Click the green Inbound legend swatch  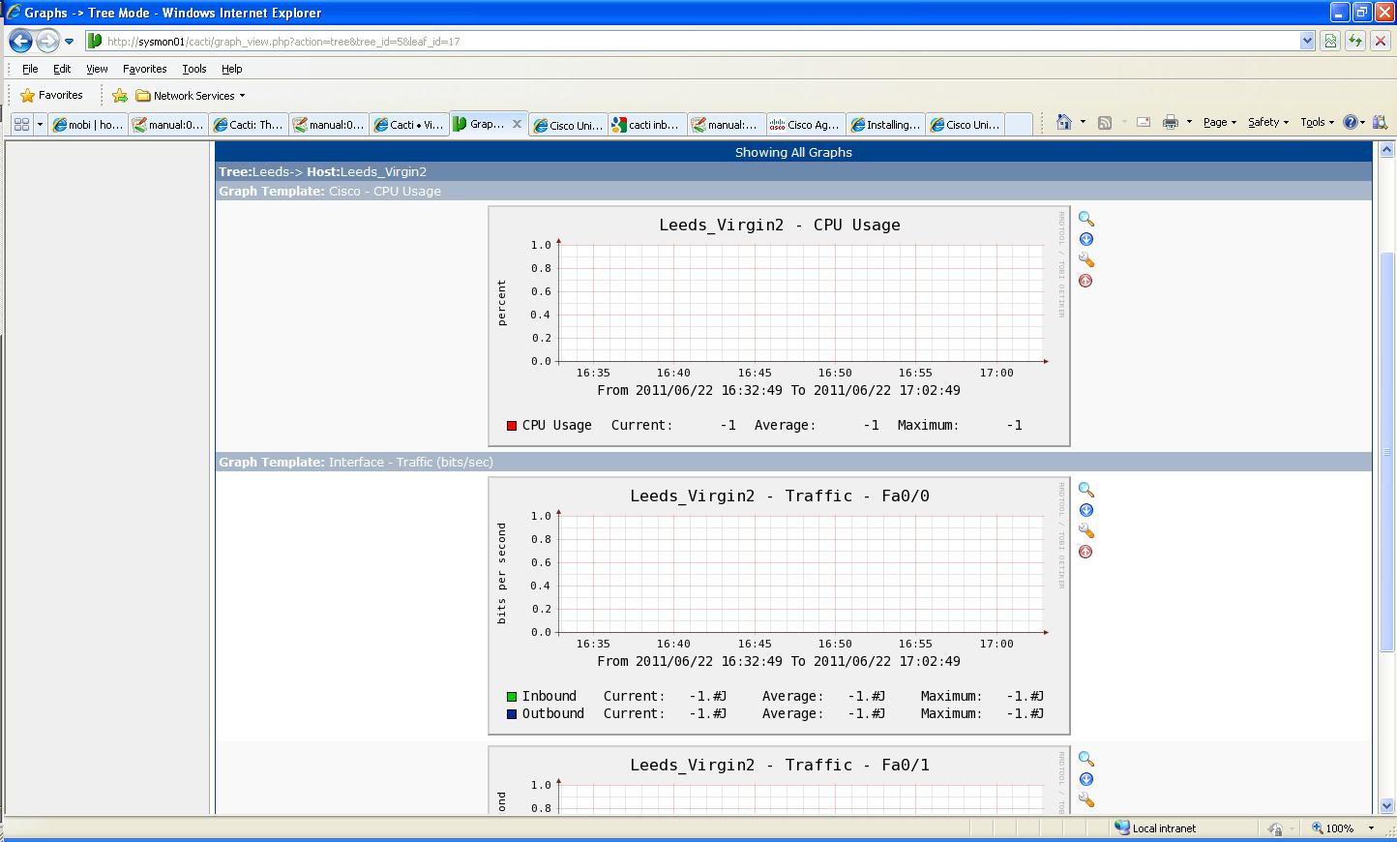[512, 697]
